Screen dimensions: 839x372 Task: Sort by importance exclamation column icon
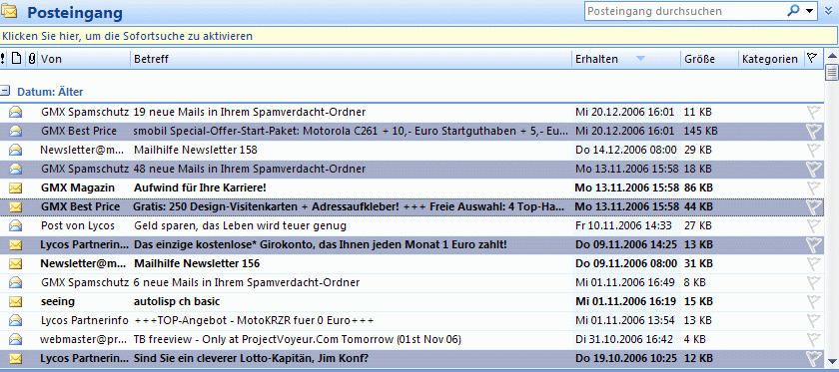tap(3, 58)
